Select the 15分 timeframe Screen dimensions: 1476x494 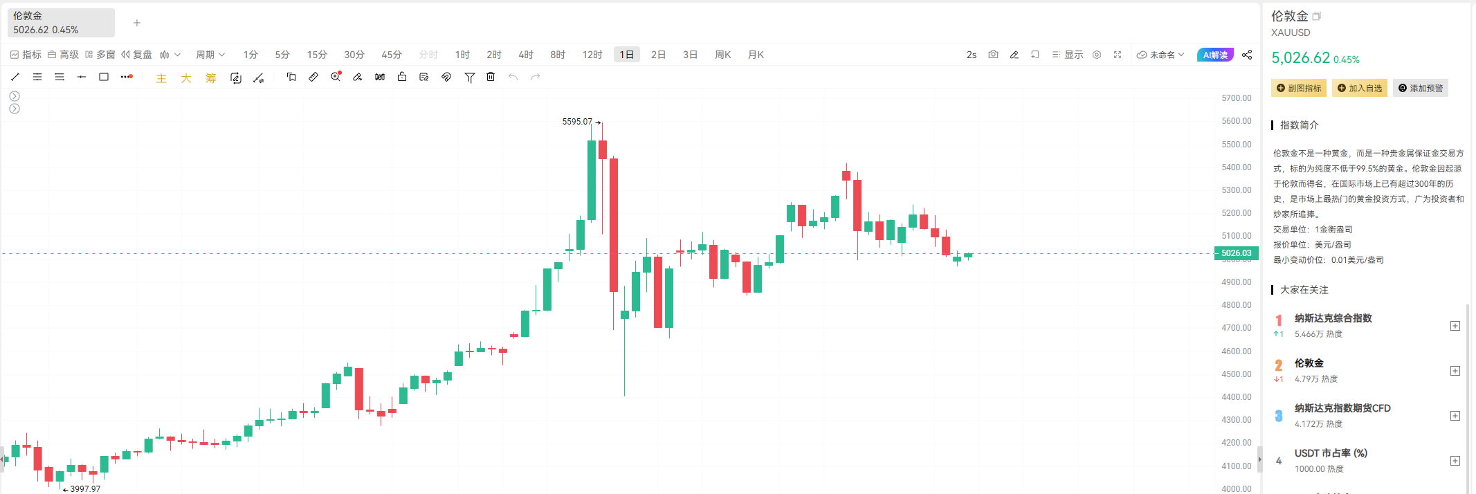317,54
